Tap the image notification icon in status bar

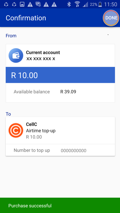(x=22, y=4)
